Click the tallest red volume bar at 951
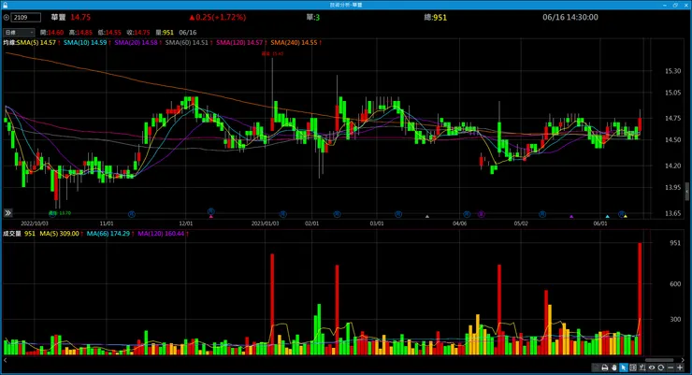 coord(640,298)
